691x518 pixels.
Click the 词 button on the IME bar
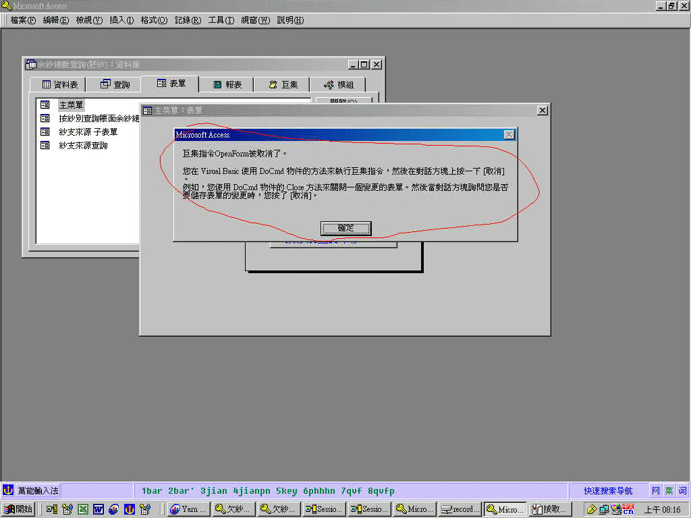point(682,491)
